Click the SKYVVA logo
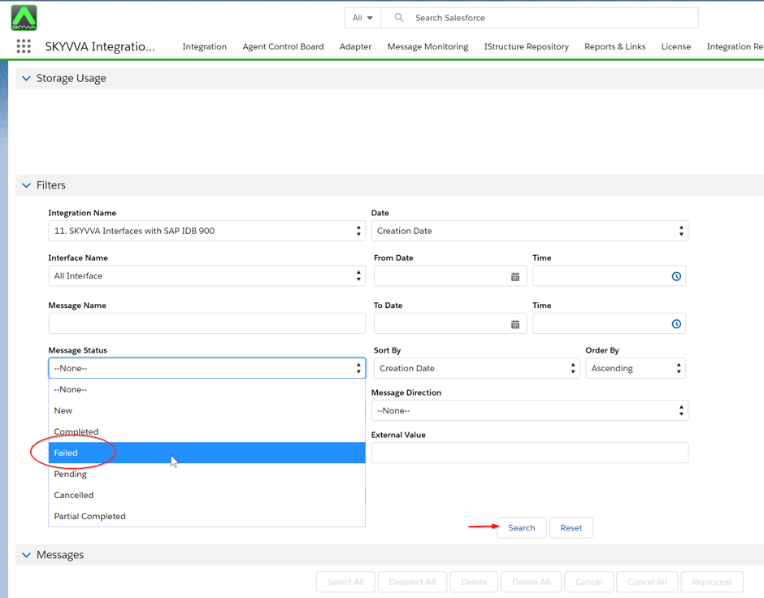 click(24, 17)
